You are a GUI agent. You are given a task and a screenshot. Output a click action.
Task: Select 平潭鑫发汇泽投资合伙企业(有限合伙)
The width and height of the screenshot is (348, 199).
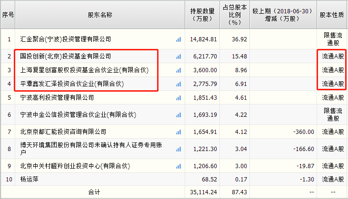(x=72, y=84)
